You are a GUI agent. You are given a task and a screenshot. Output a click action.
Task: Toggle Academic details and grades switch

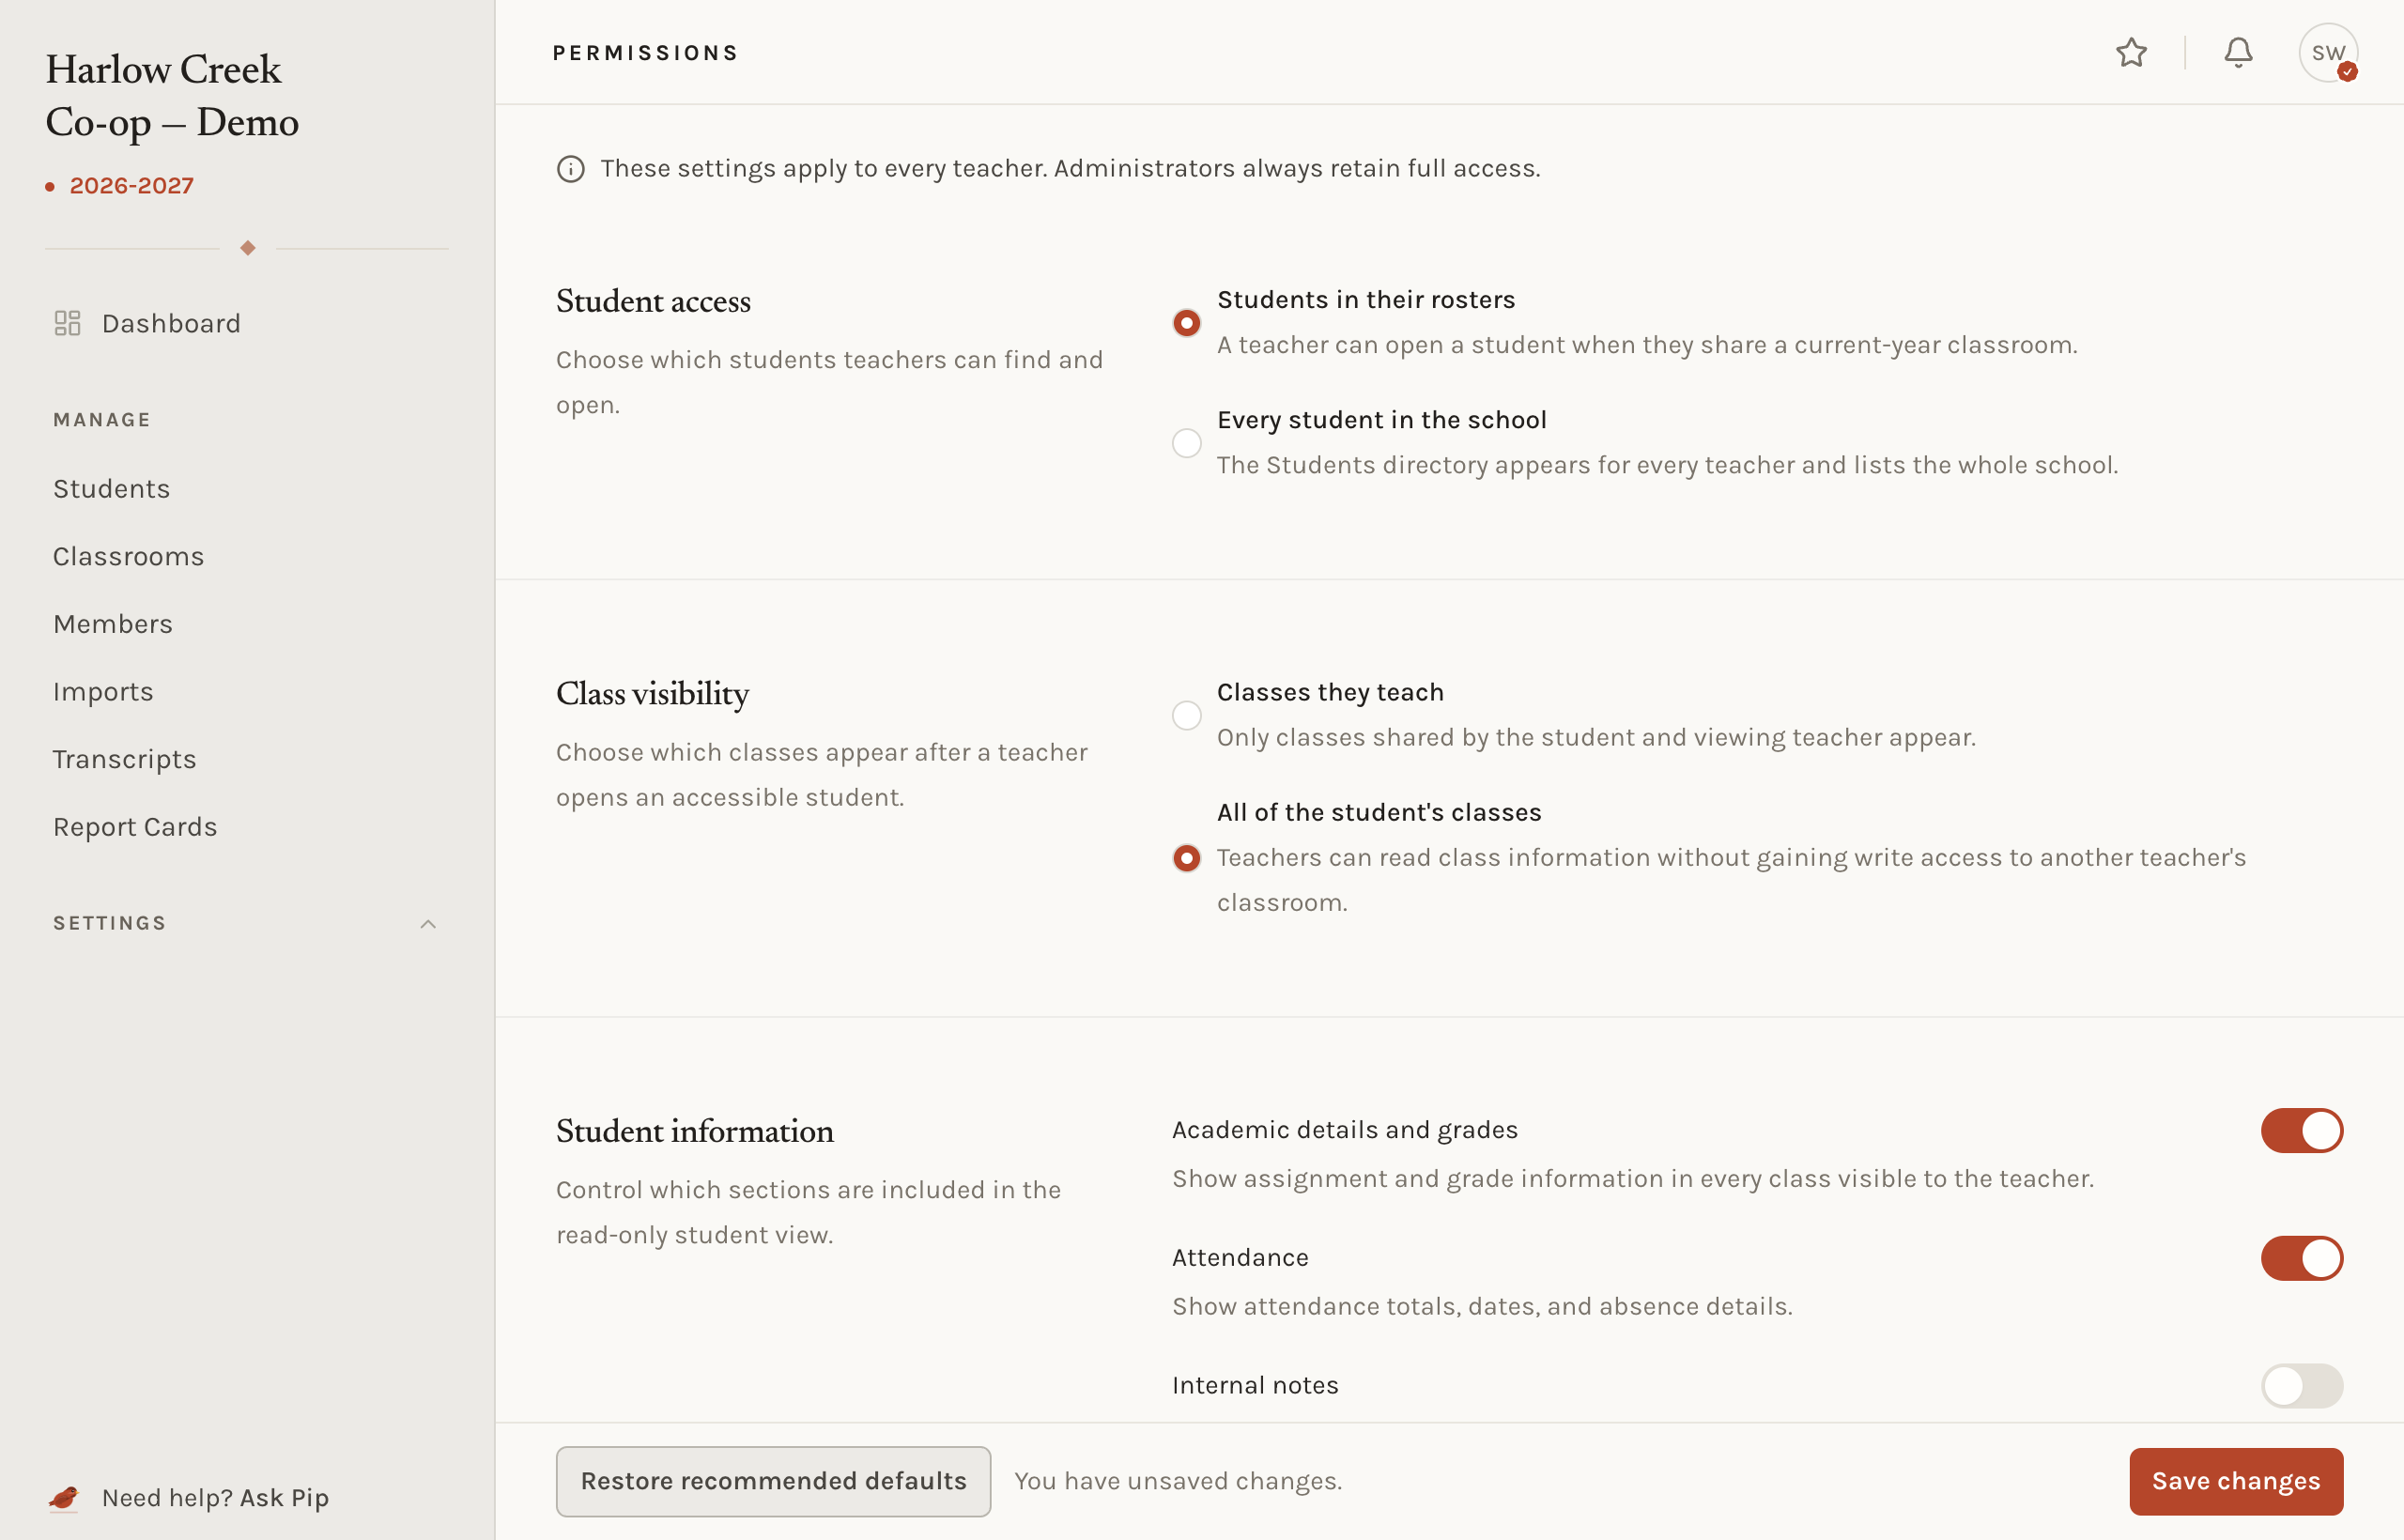click(2301, 1130)
